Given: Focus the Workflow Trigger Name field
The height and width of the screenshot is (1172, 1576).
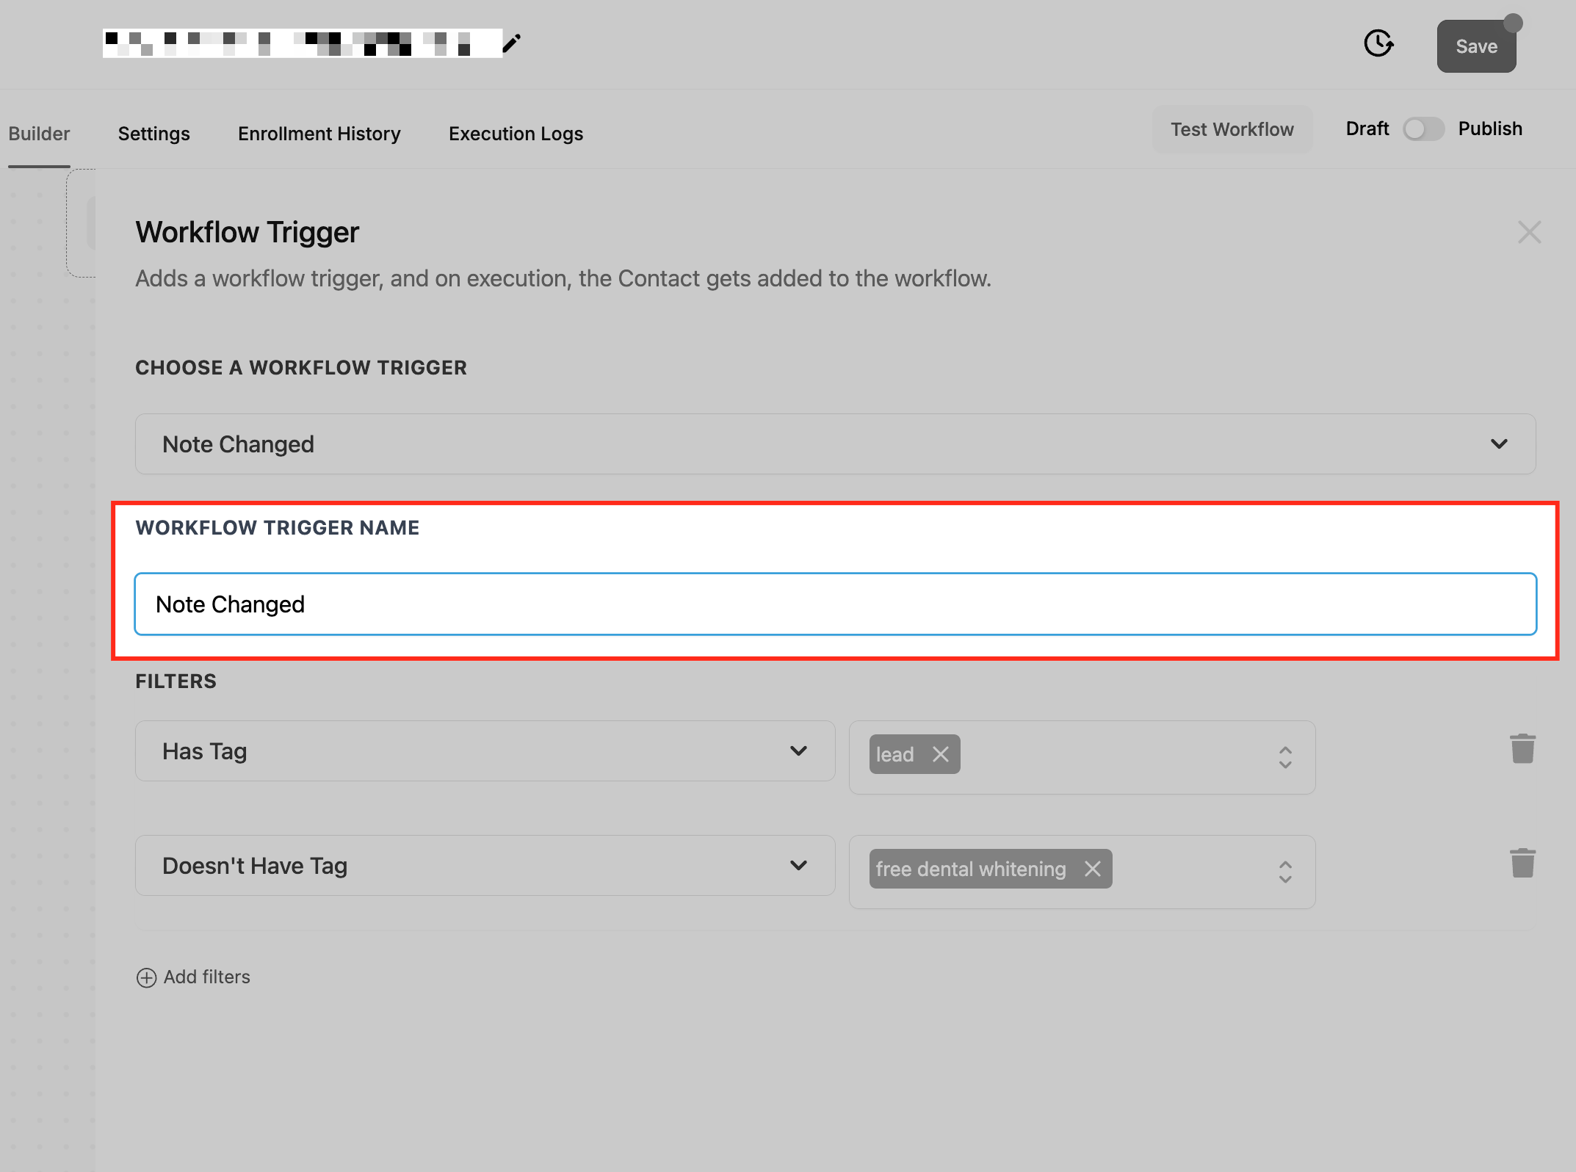Looking at the screenshot, I should (835, 604).
